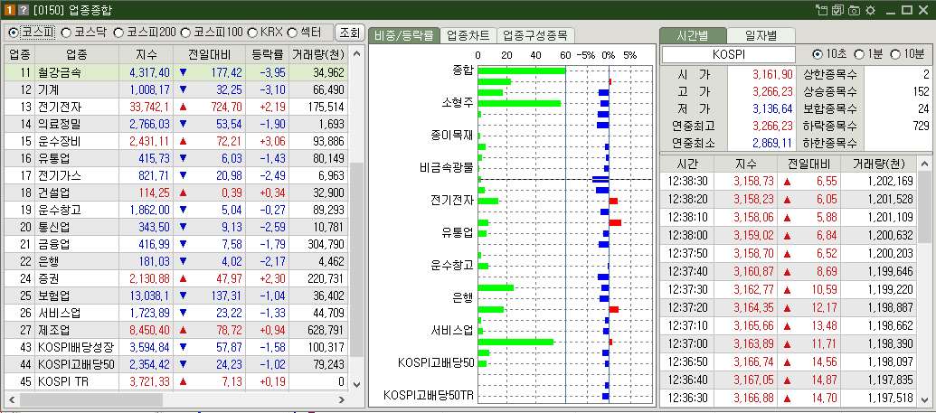
Task: Open the 업종차트 tab
Action: click(x=468, y=35)
